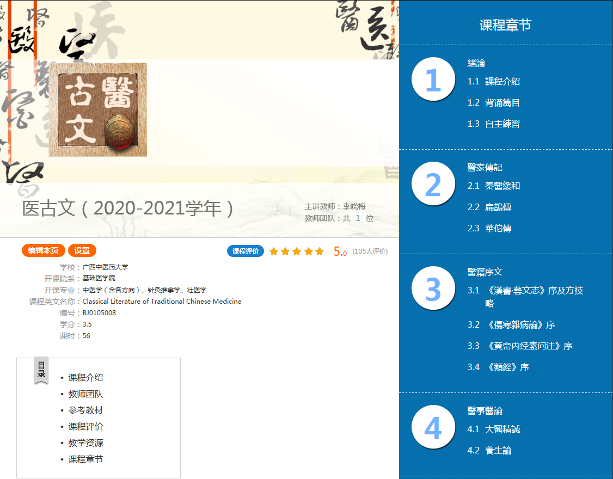Click the chapter 2 number circle
The image size is (613, 479).
433,185
